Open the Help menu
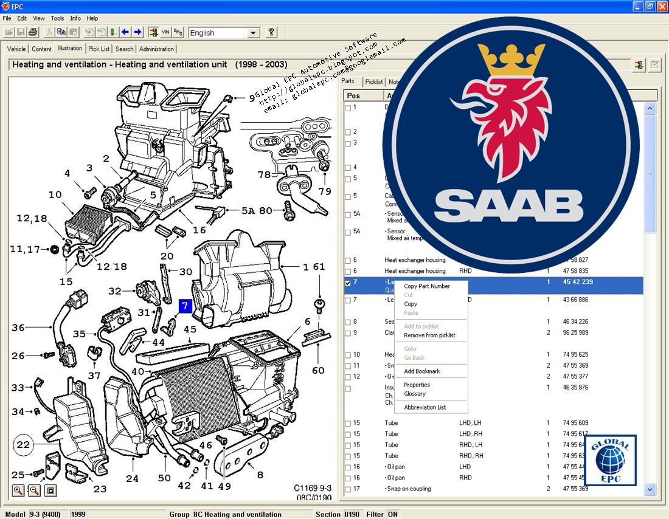 (92, 18)
